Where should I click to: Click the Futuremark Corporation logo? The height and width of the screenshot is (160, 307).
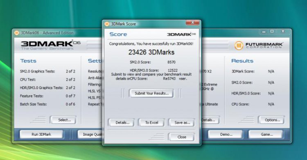259,46
